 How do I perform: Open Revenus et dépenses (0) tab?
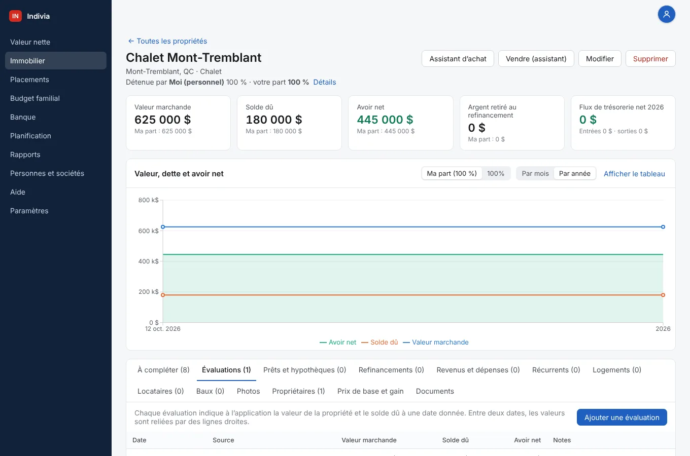pos(478,370)
